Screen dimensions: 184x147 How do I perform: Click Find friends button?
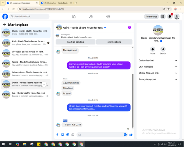(151, 17)
